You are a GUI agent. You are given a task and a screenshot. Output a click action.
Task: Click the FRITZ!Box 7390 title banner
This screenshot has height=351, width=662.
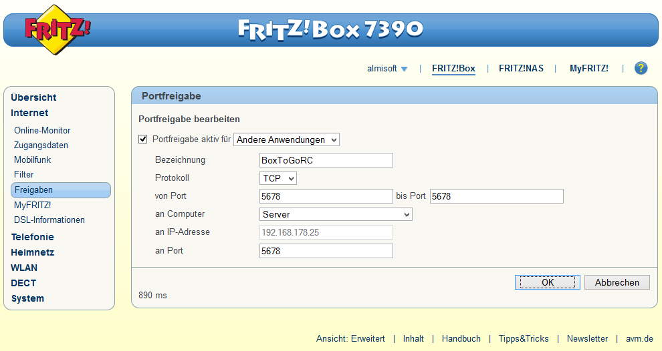(330, 29)
